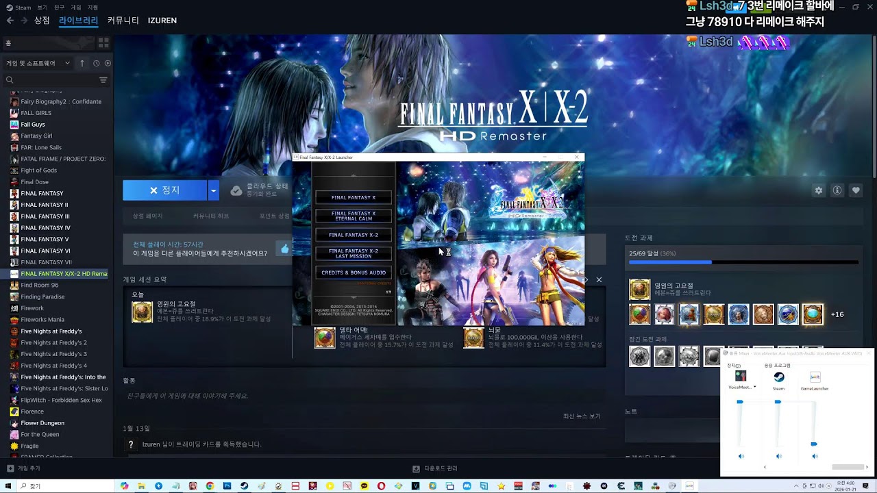
Task: Click the Opera icon in taskbar
Action: coord(381,485)
